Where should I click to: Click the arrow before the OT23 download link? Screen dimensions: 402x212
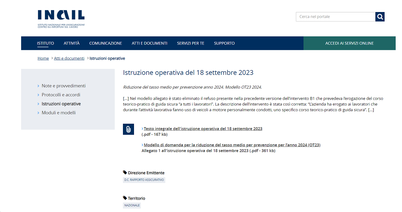[x=142, y=145]
